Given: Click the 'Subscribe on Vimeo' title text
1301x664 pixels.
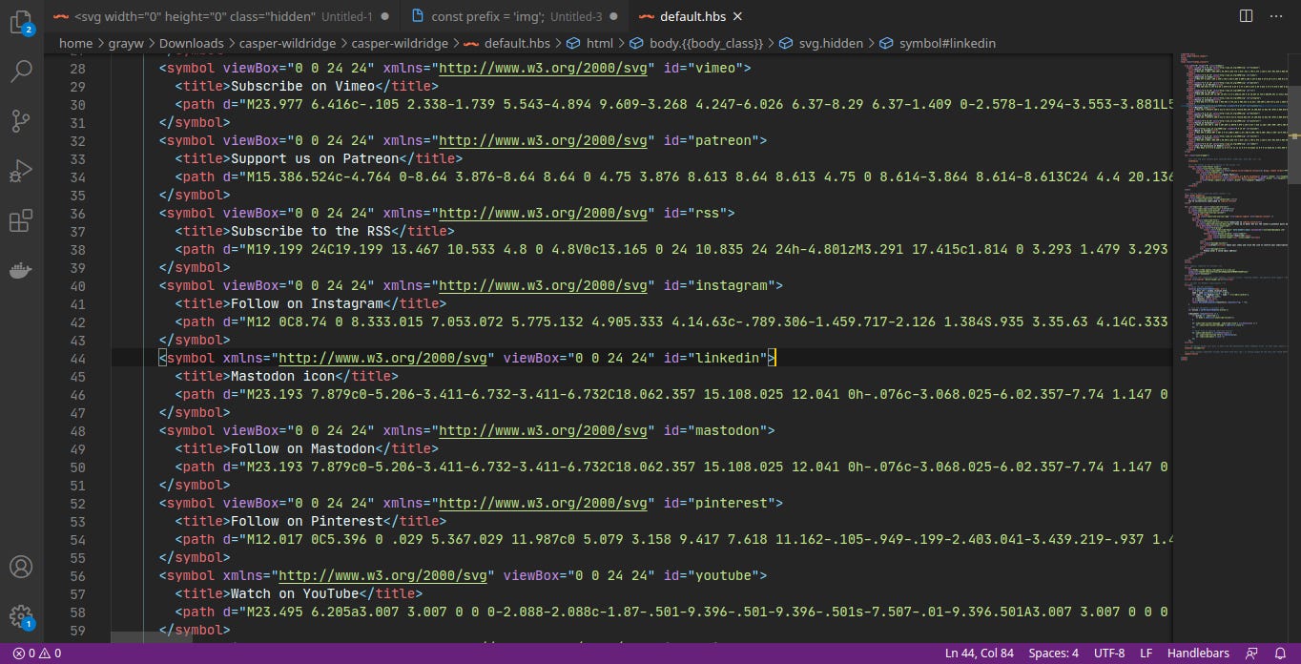Looking at the screenshot, I should click(303, 86).
